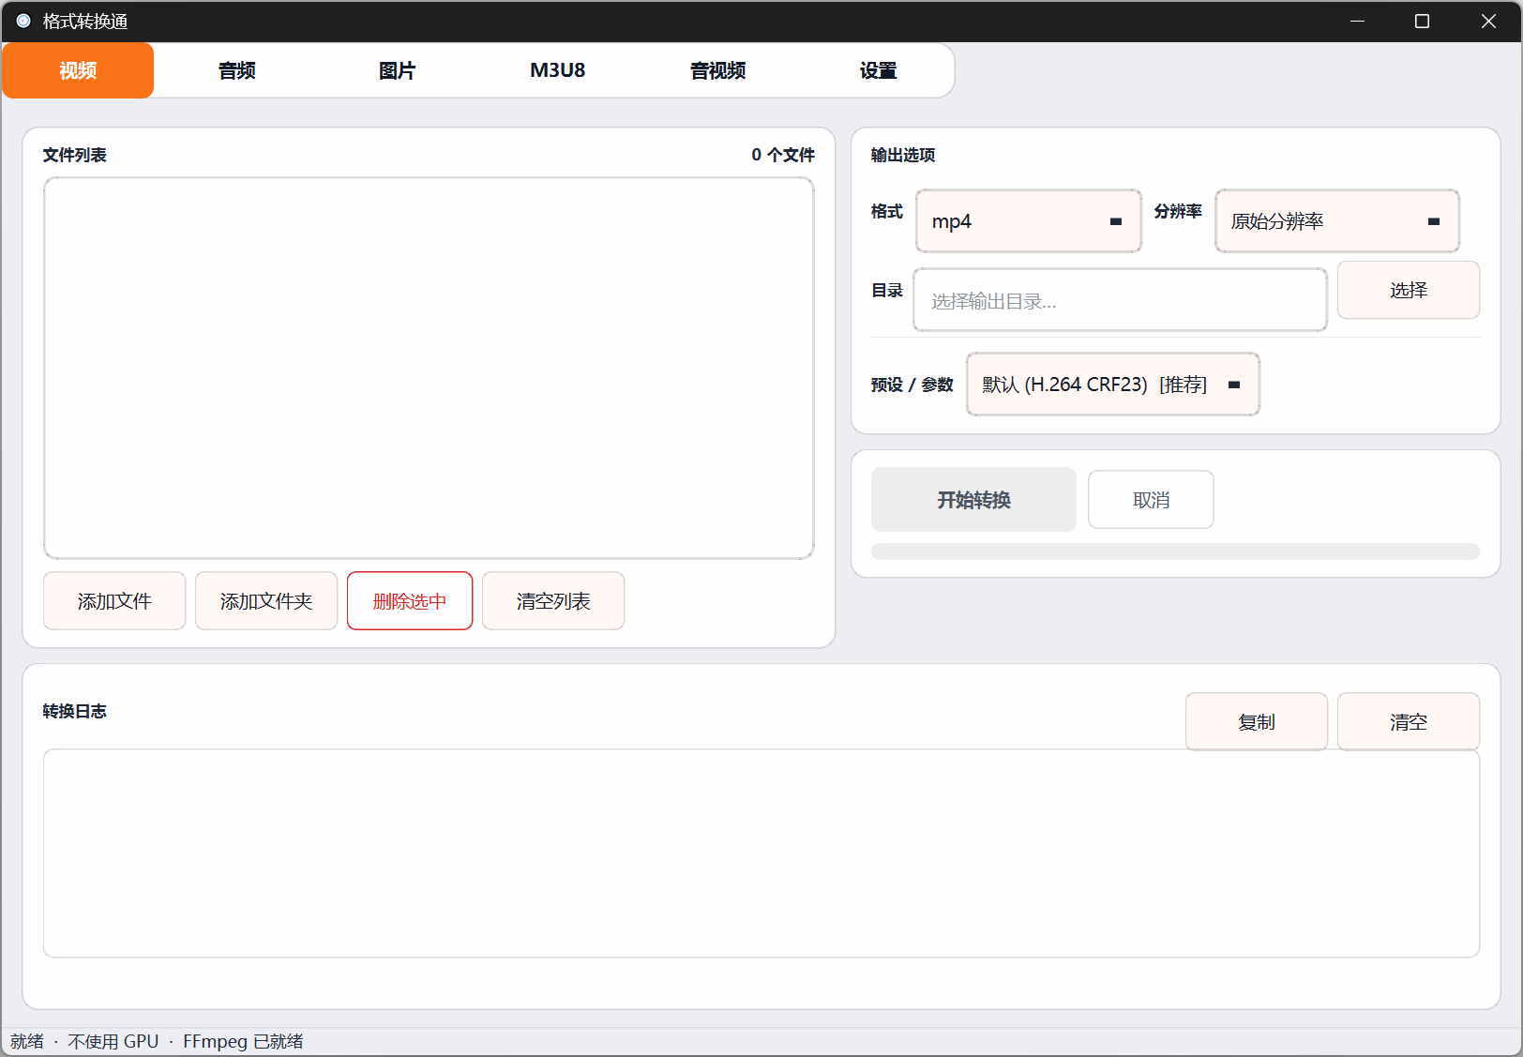1523x1057 pixels.
Task: Close the 格式转换通 window
Action: pyautogui.click(x=1488, y=21)
